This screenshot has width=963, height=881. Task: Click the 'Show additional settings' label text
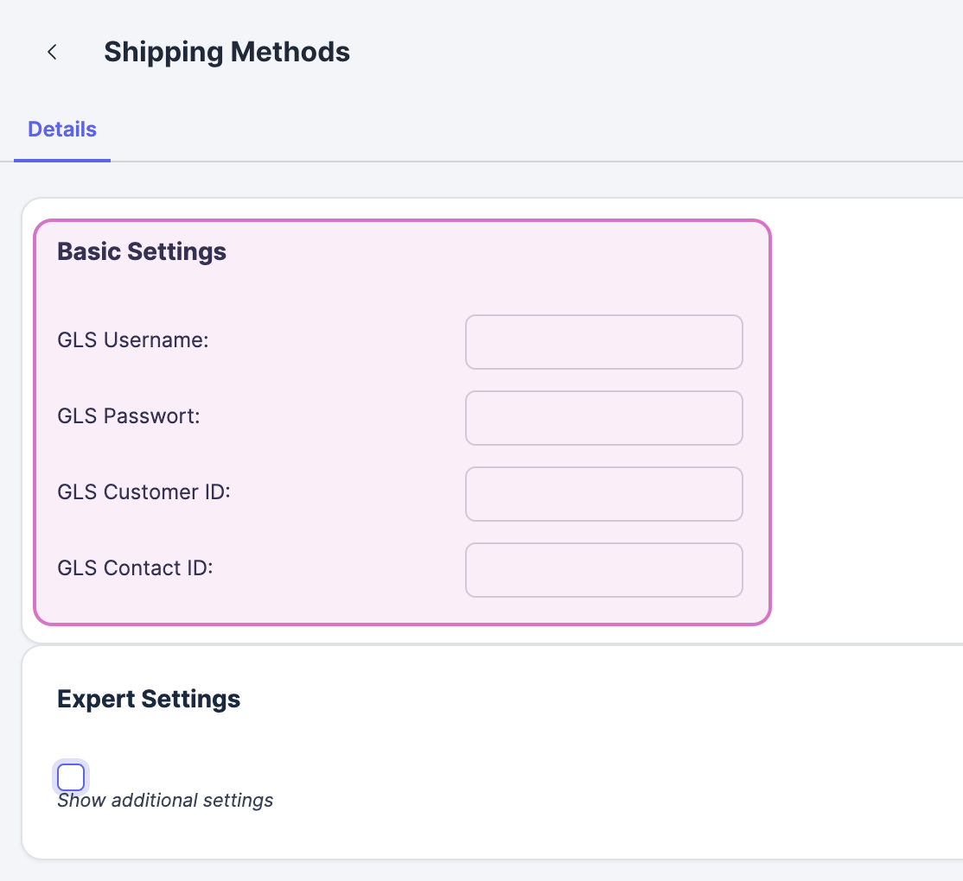[x=165, y=801]
